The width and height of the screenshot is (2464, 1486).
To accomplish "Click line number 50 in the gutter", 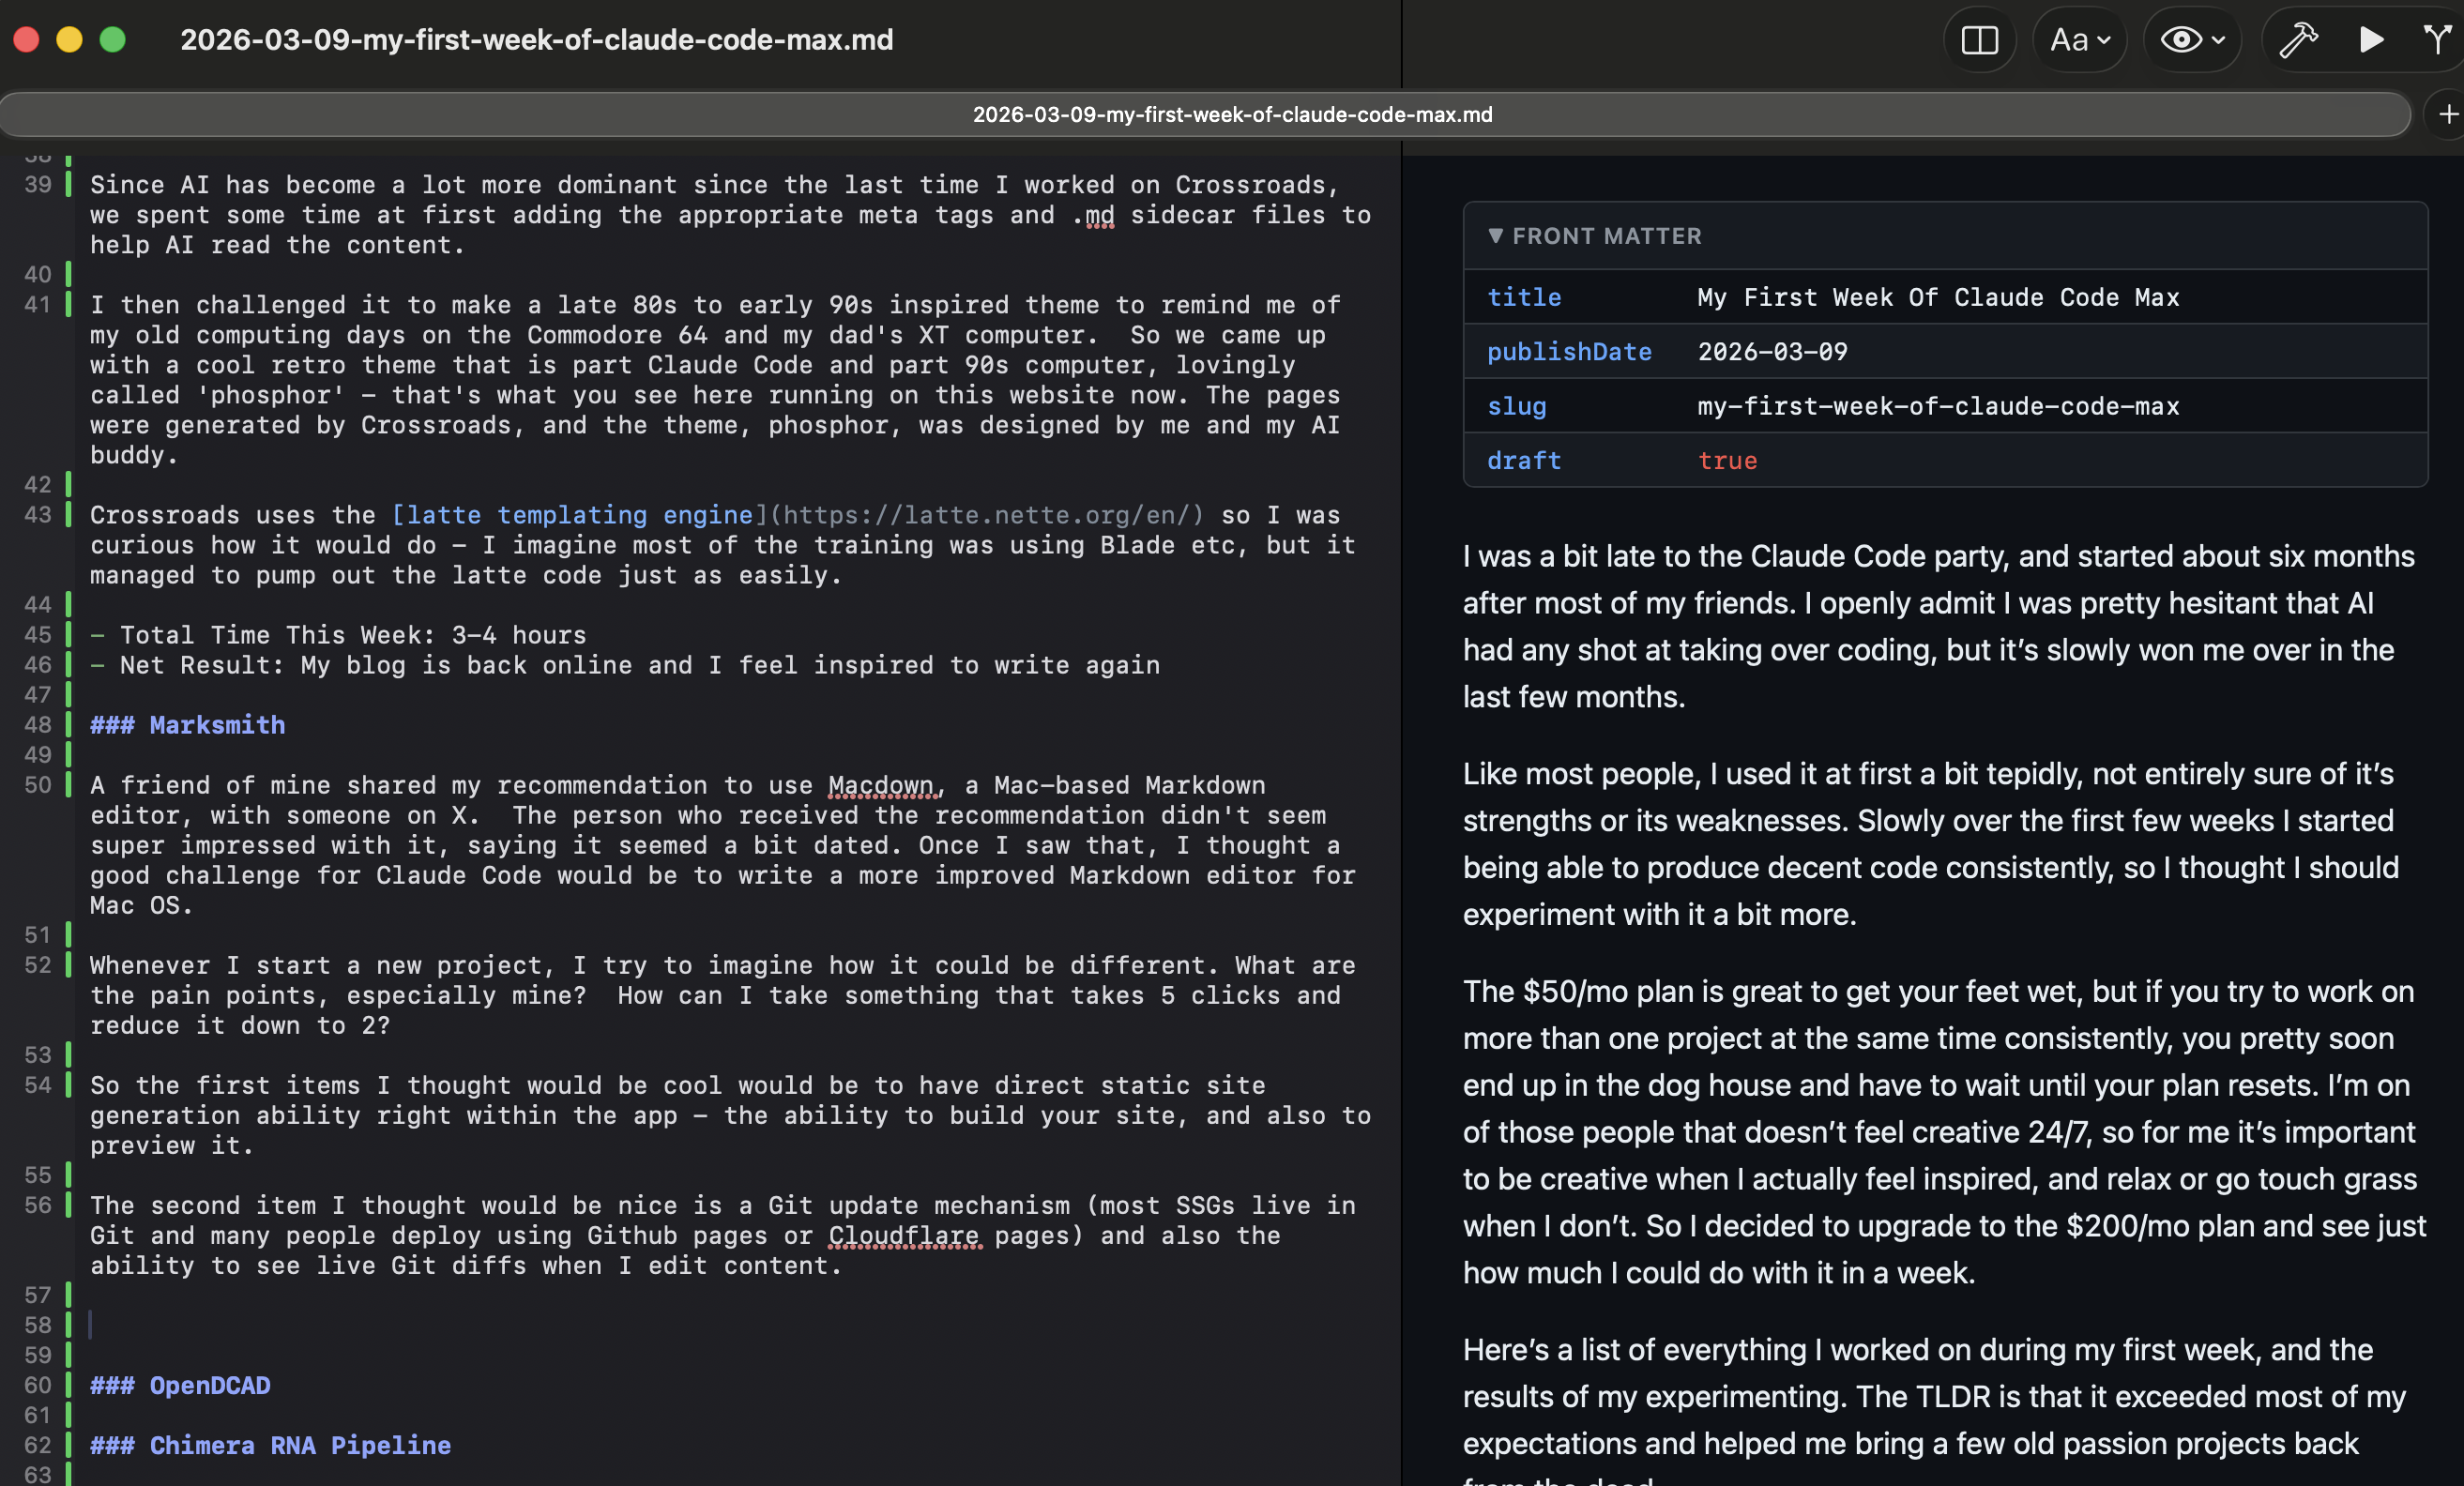I will (38, 785).
